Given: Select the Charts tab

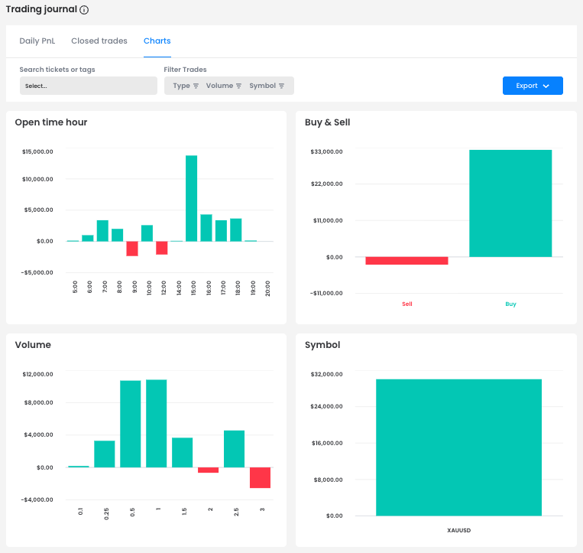Looking at the screenshot, I should tap(157, 41).
